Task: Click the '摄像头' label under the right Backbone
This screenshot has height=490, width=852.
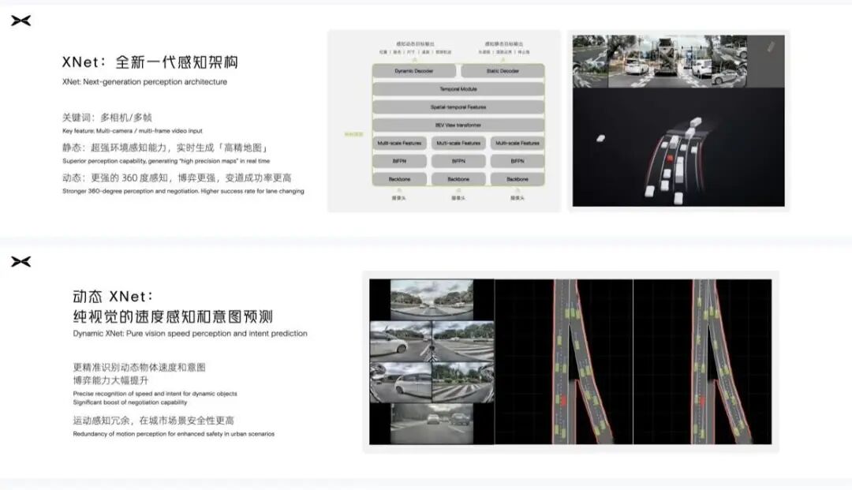Action: [518, 198]
